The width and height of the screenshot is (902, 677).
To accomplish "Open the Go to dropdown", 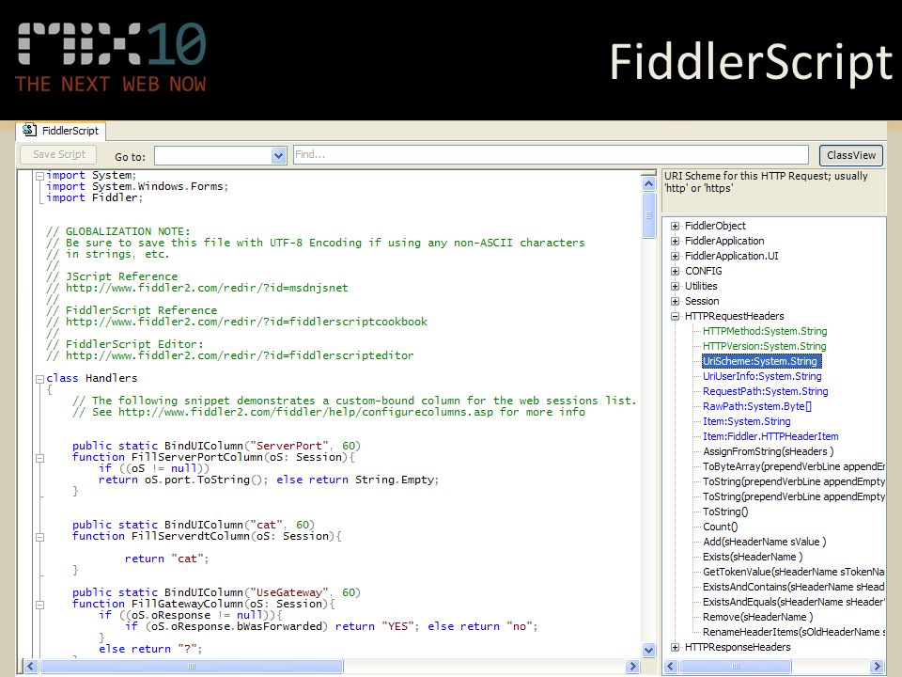I will tap(278, 155).
